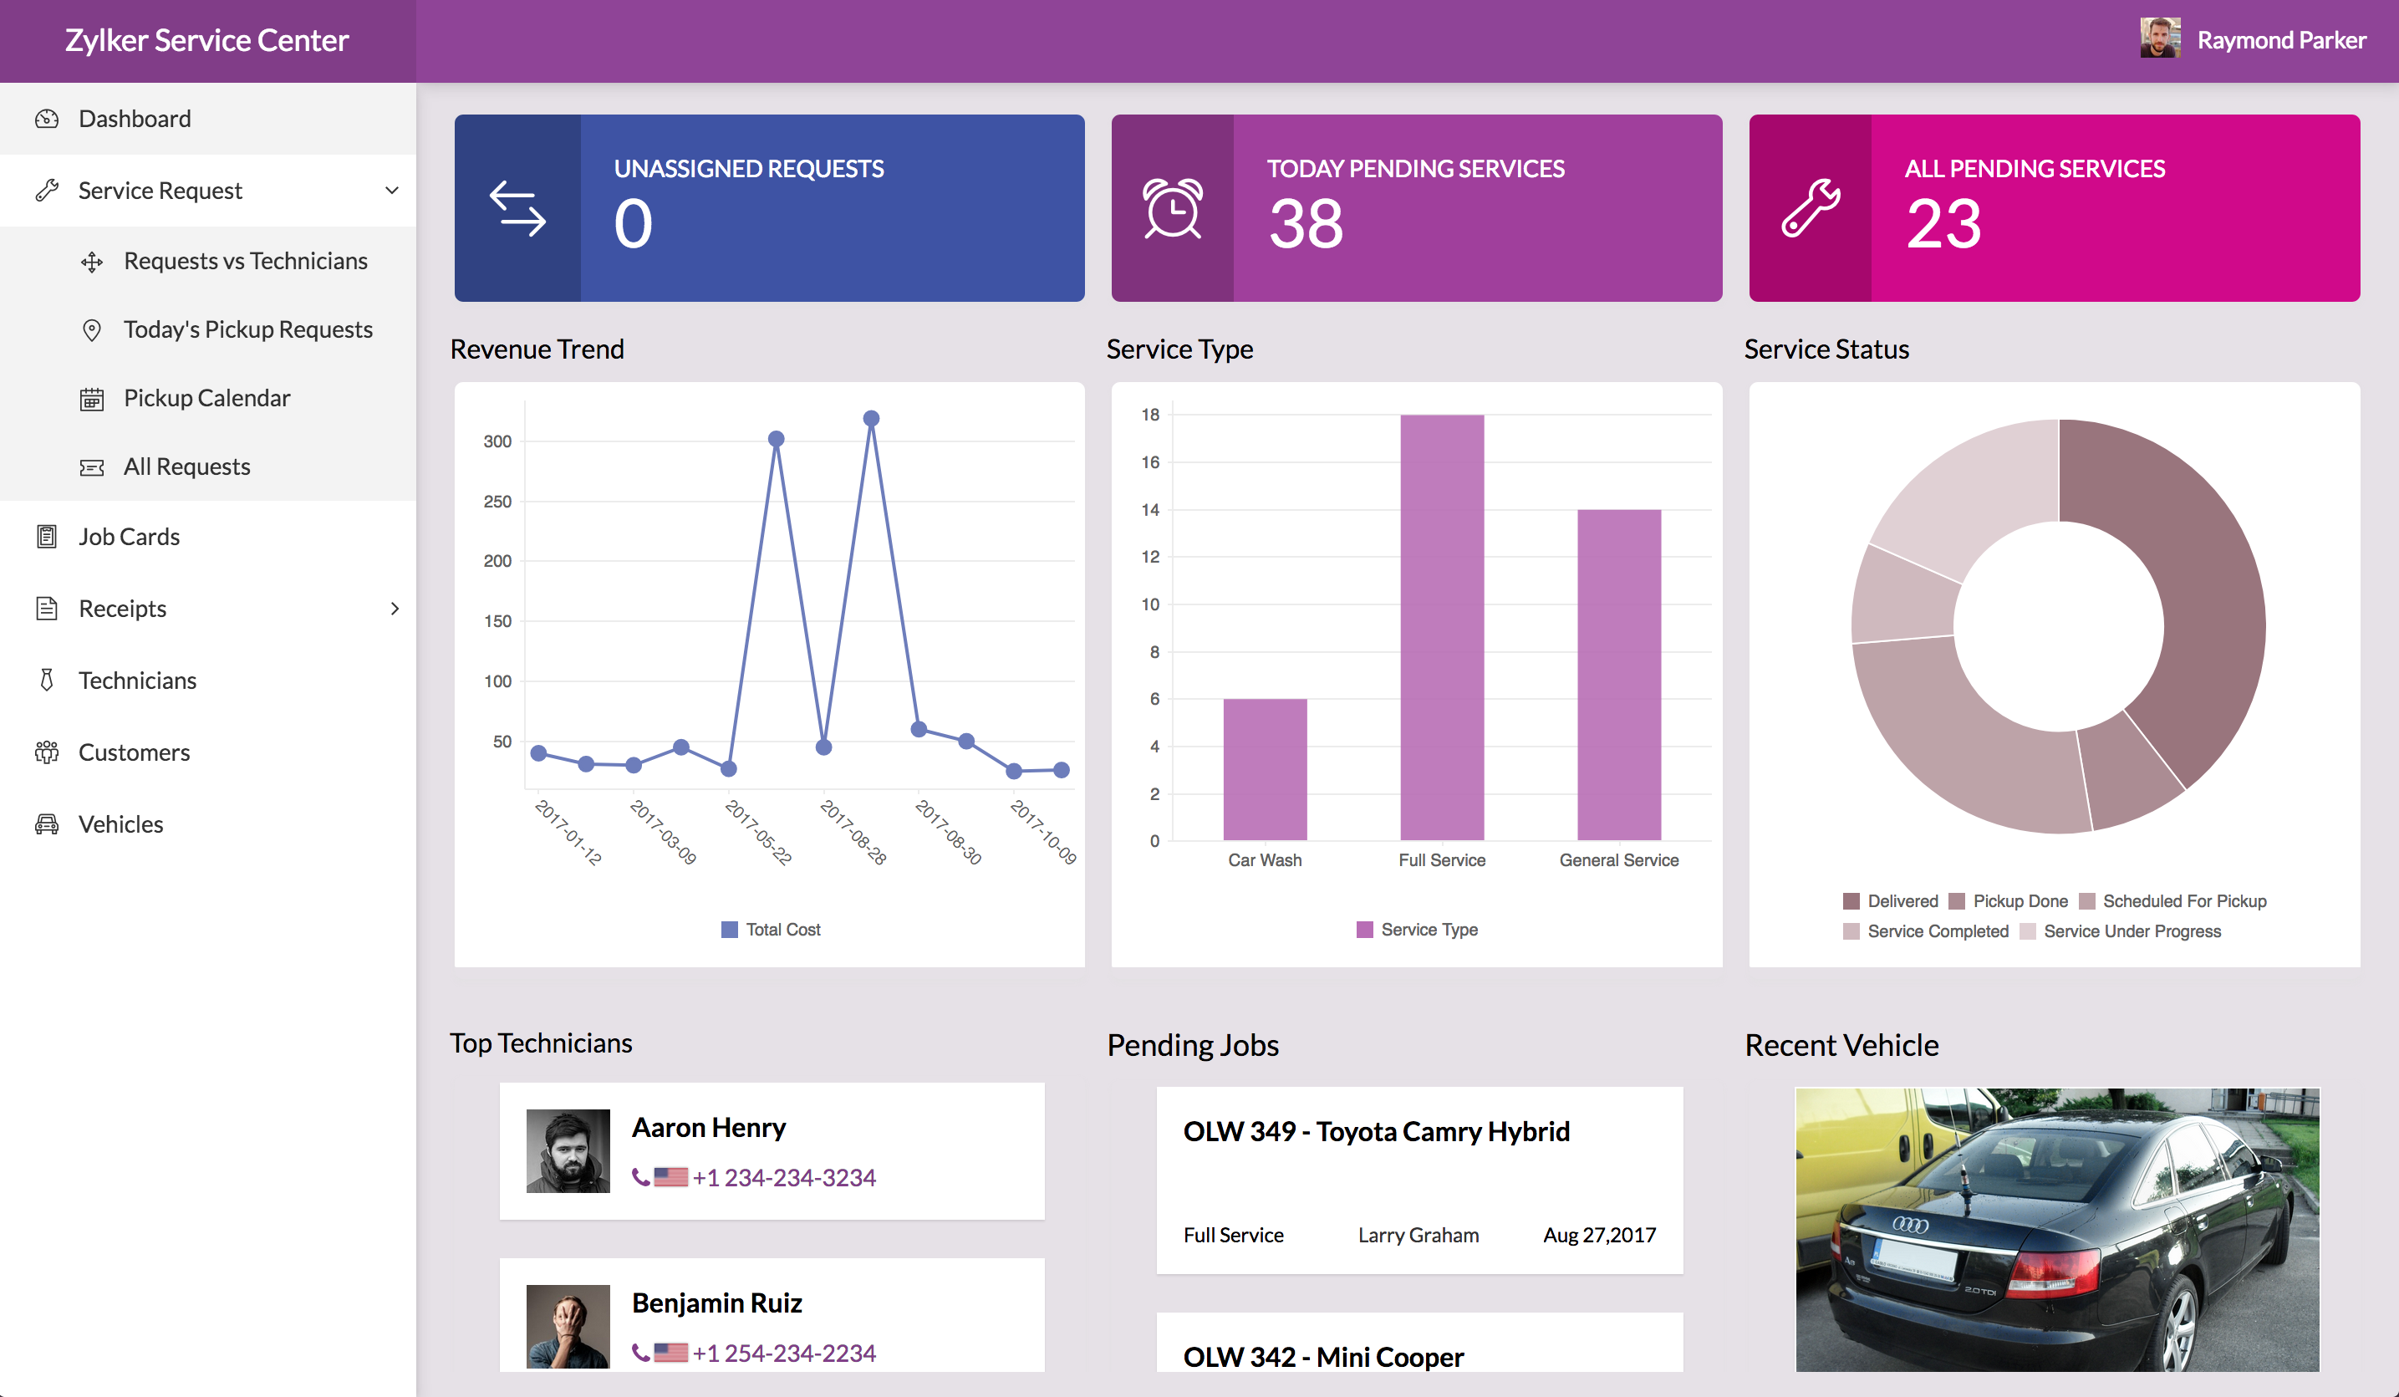
Task: Click the Dashboard gauge icon in sidebar
Action: (47, 119)
